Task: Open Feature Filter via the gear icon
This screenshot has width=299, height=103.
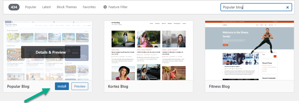Action: [x=105, y=7]
